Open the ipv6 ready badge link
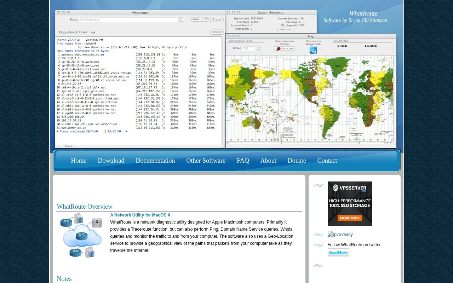Image resolution: width=453 pixels, height=283 pixels. pyautogui.click(x=340, y=235)
